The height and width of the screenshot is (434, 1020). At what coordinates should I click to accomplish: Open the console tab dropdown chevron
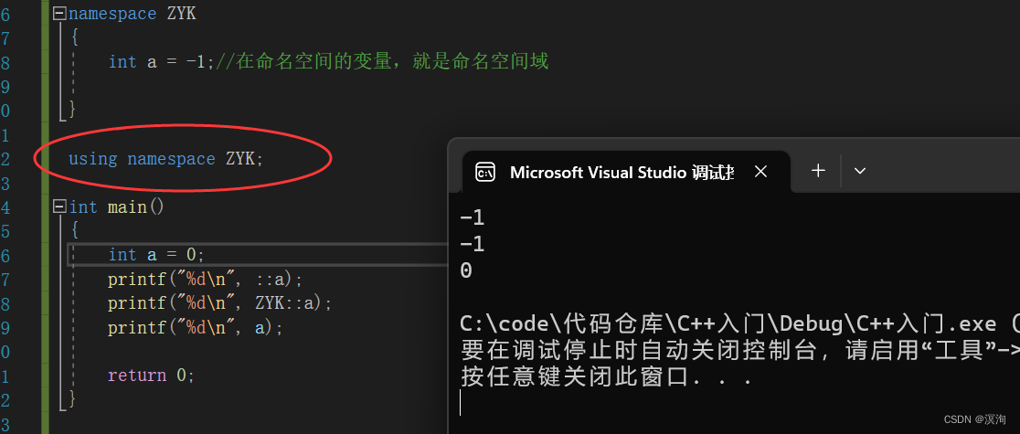859,171
